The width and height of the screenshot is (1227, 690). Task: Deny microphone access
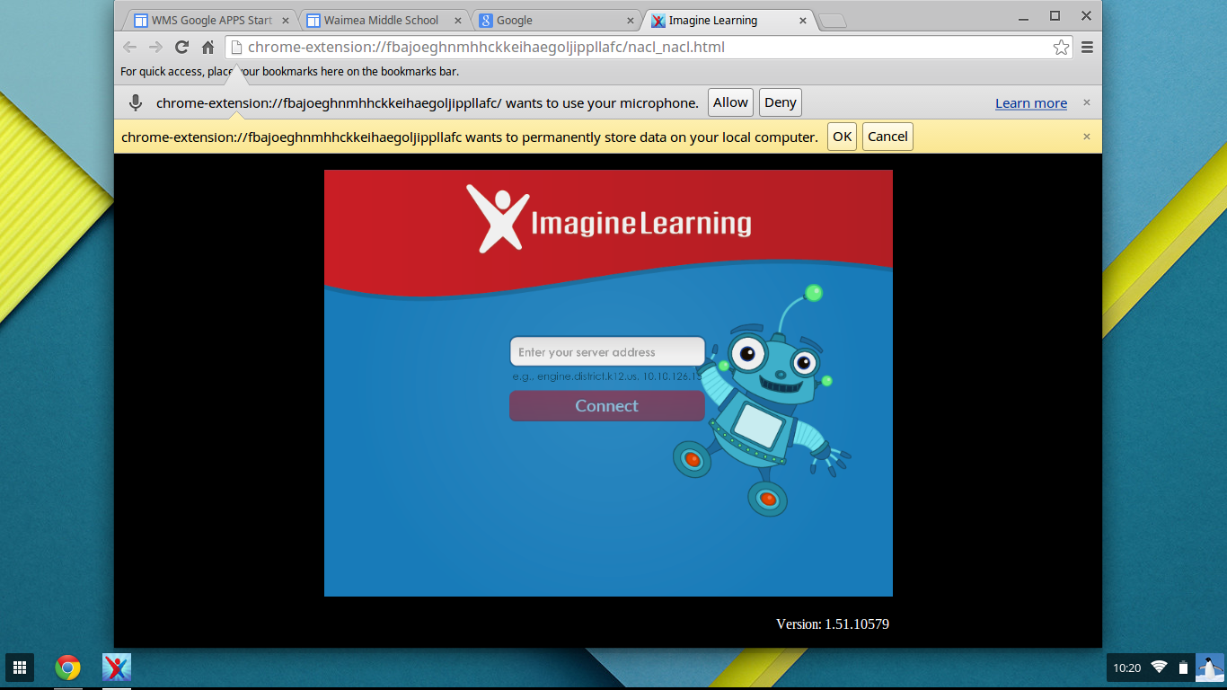(x=780, y=102)
